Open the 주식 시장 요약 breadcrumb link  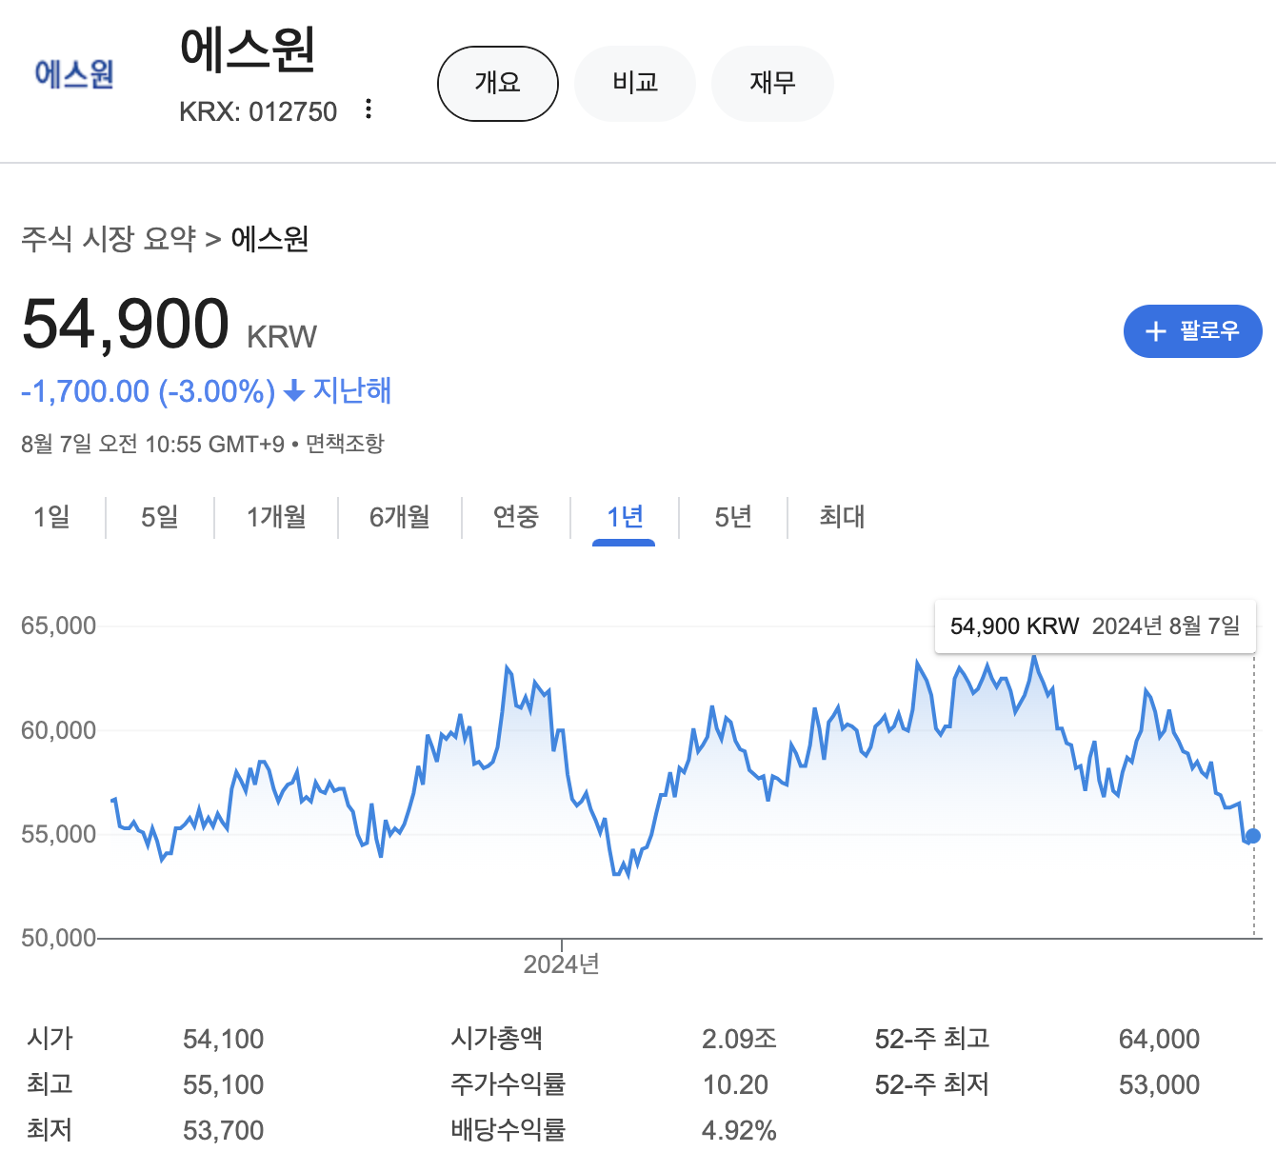pos(109,238)
